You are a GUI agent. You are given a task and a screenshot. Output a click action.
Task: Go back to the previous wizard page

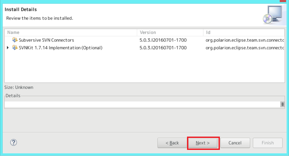point(172,143)
